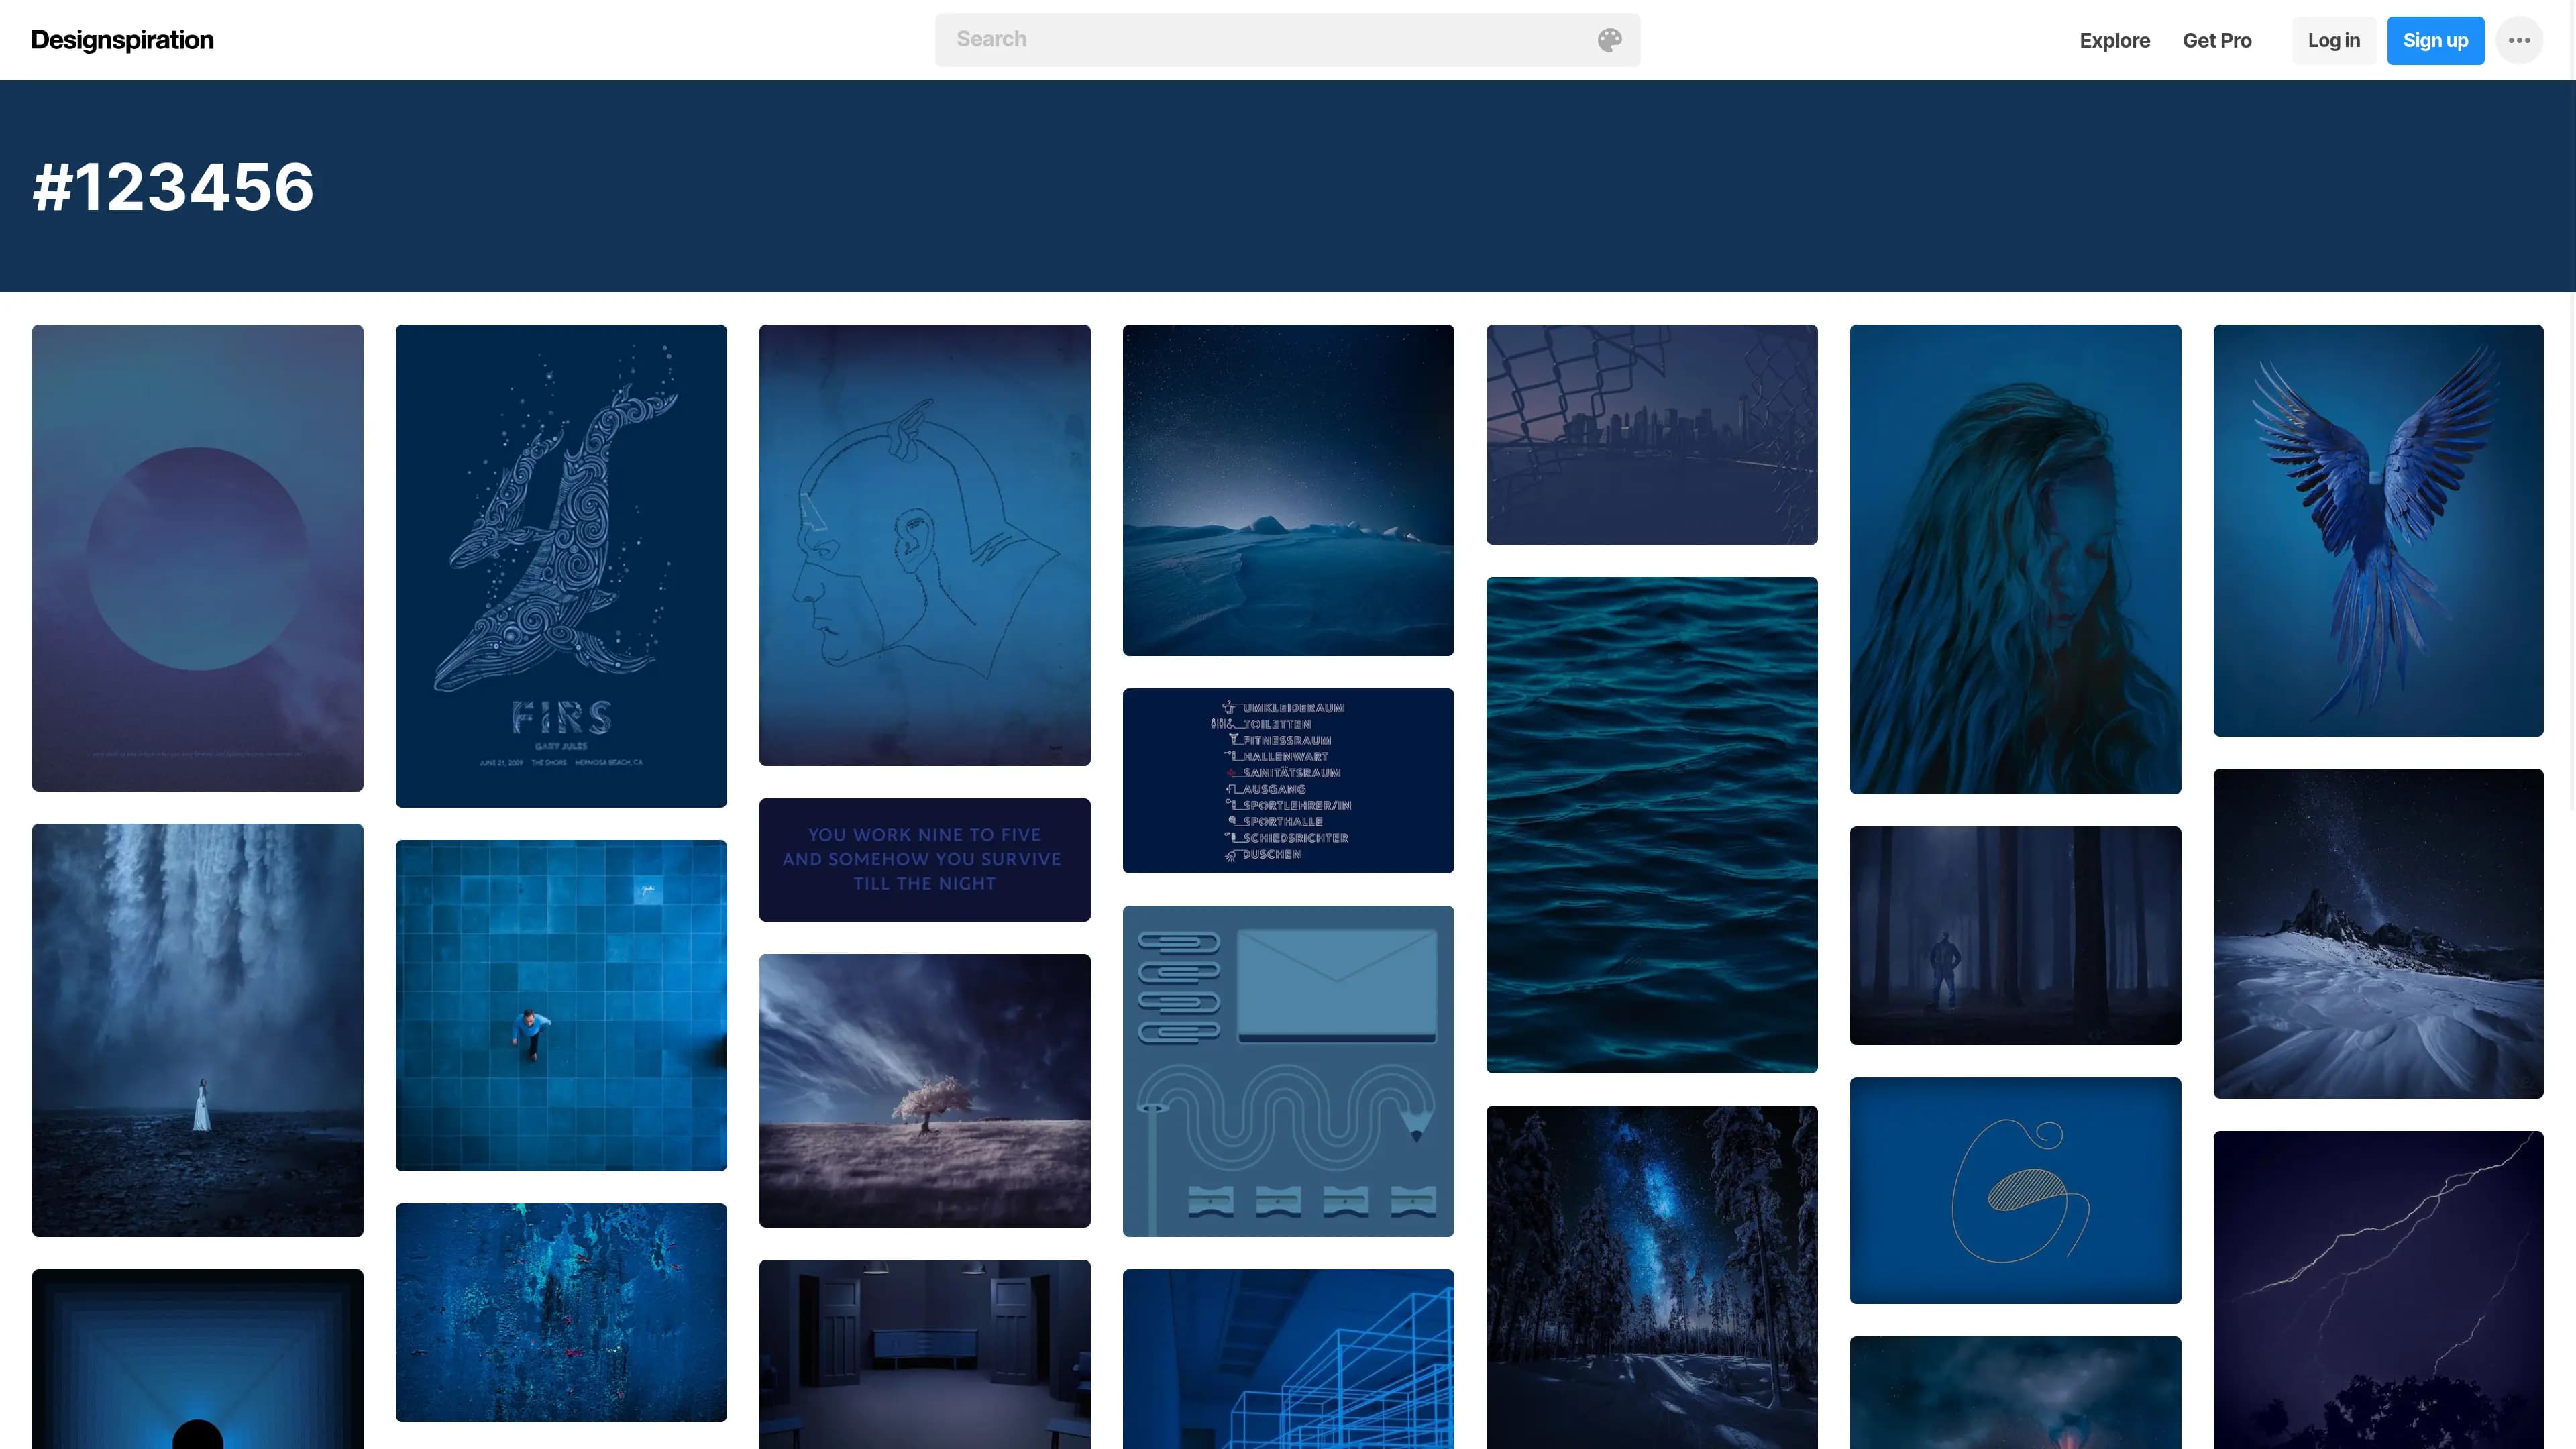Screen dimensions: 2576x1449
Task: Open the Explore menu item
Action: [x=2114, y=40]
